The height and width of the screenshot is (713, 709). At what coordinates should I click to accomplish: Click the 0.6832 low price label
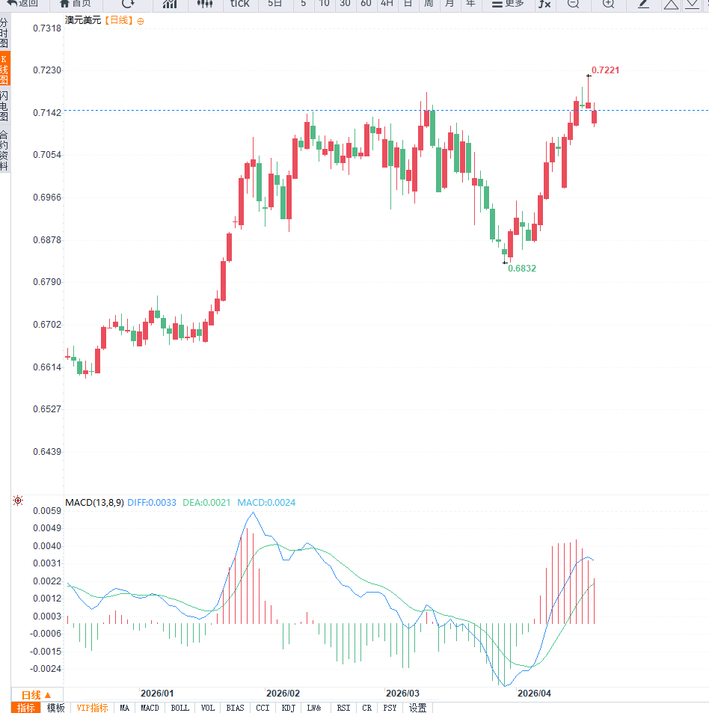pos(522,269)
